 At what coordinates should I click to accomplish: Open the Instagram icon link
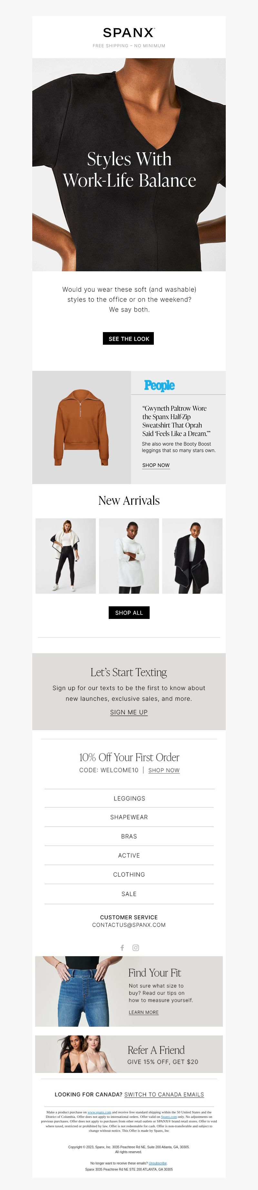[136, 947]
